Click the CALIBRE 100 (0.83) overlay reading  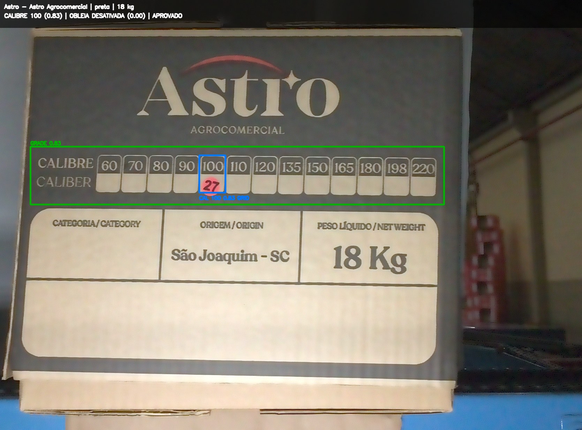point(33,16)
